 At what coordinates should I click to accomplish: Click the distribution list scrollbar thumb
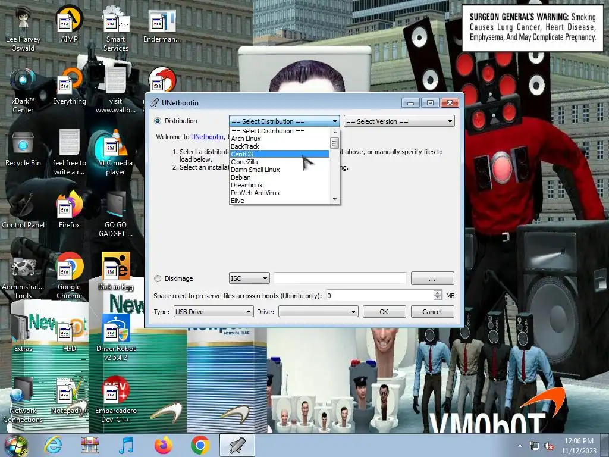335,143
